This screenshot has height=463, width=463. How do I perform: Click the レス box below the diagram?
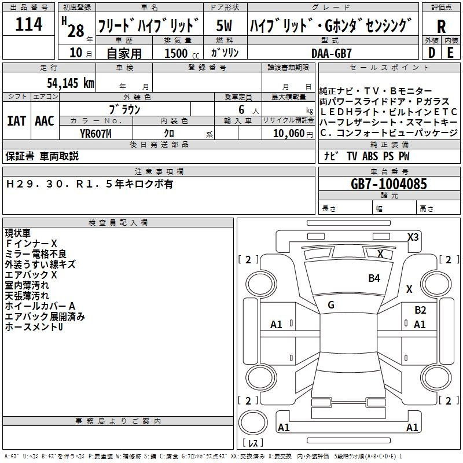click(x=252, y=443)
